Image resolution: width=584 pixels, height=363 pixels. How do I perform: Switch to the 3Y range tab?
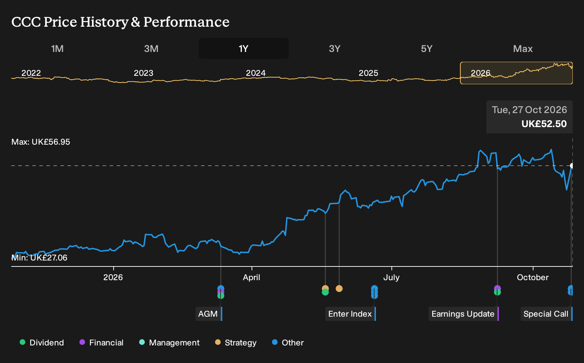(x=335, y=49)
